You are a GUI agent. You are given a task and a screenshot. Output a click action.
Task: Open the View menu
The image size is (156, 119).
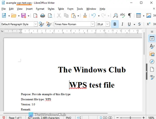click(x=20, y=9)
